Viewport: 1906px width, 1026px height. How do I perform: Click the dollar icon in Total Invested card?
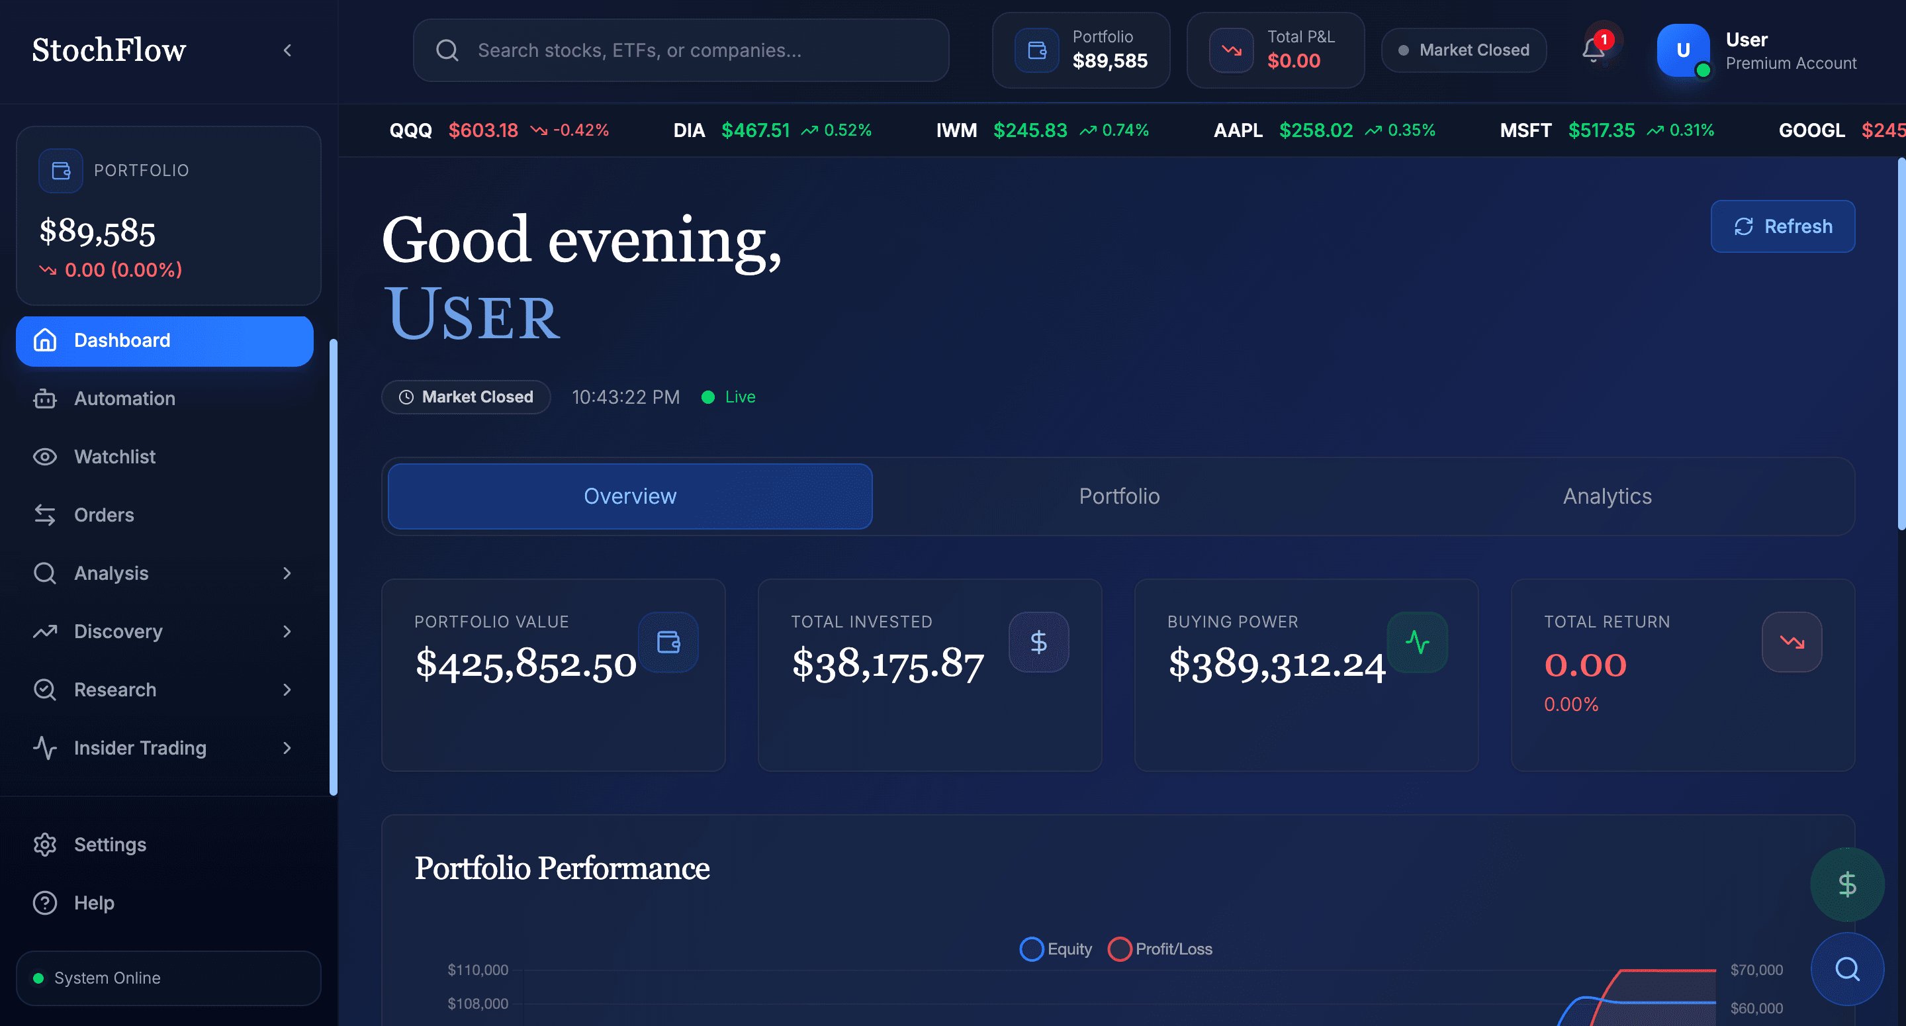point(1038,642)
